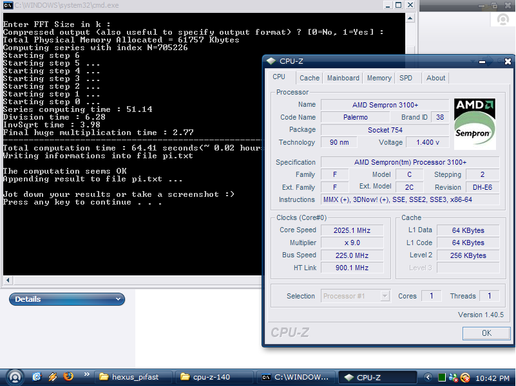The width and height of the screenshot is (516, 386).
Task: Click the user avatar icon in background window
Action: (x=502, y=19)
